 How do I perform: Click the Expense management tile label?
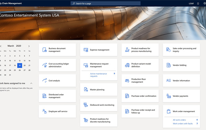(x=100, y=50)
